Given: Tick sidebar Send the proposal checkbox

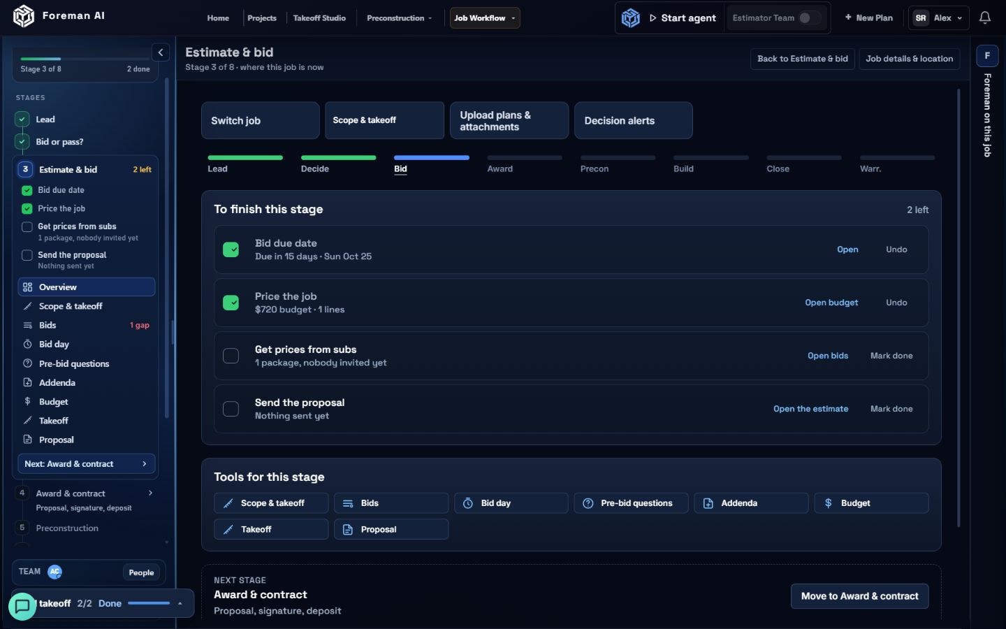Looking at the screenshot, I should 27,256.
